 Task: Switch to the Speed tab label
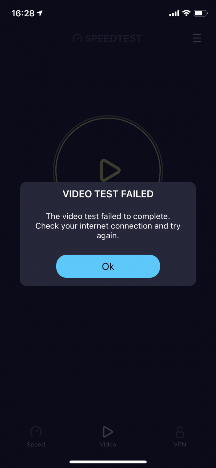(36, 445)
